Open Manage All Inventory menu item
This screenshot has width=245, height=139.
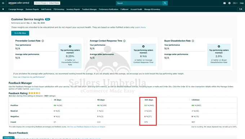click(152, 9)
